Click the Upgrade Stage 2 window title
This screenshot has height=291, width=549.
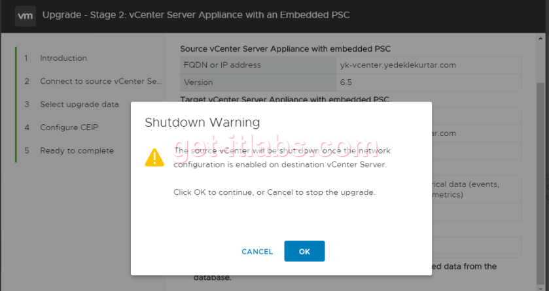click(x=196, y=14)
